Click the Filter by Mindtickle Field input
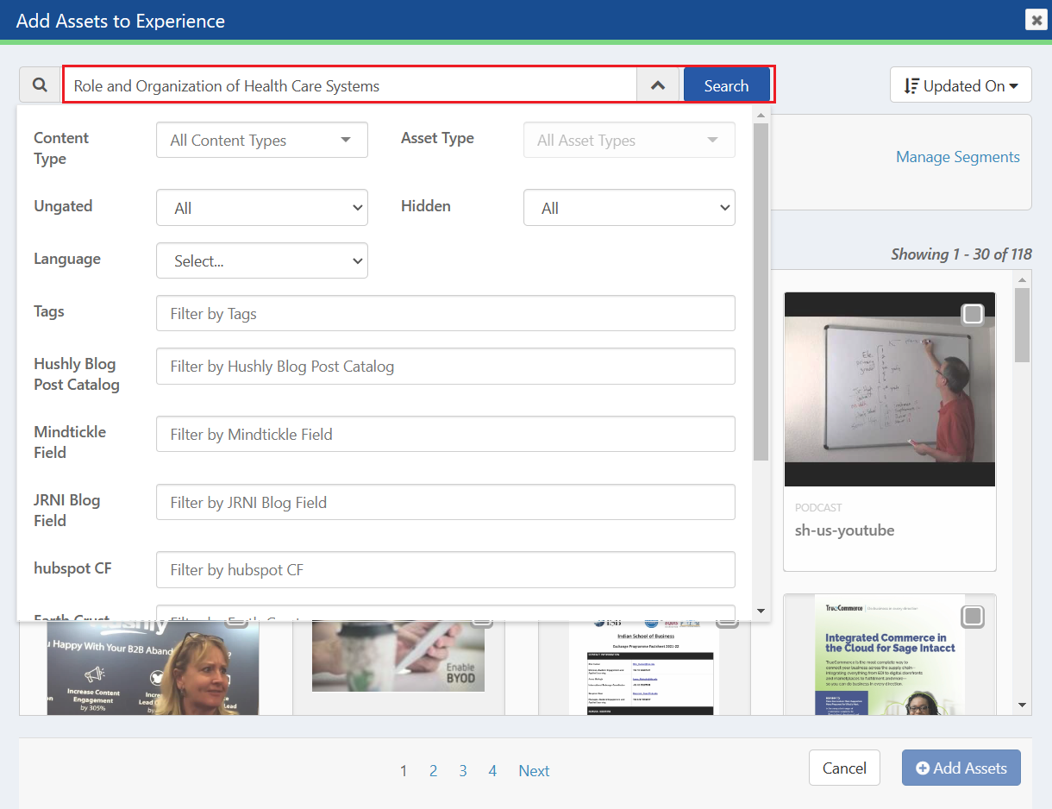Screen dimensions: 1052x809 click(x=446, y=434)
